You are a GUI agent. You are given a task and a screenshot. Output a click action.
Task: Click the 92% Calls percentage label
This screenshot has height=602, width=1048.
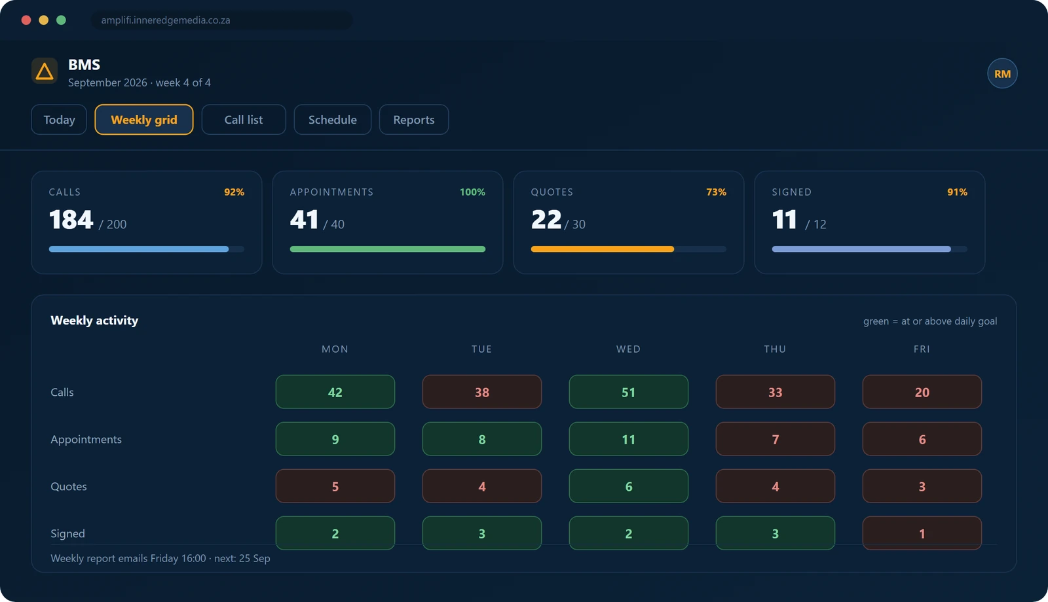click(234, 192)
